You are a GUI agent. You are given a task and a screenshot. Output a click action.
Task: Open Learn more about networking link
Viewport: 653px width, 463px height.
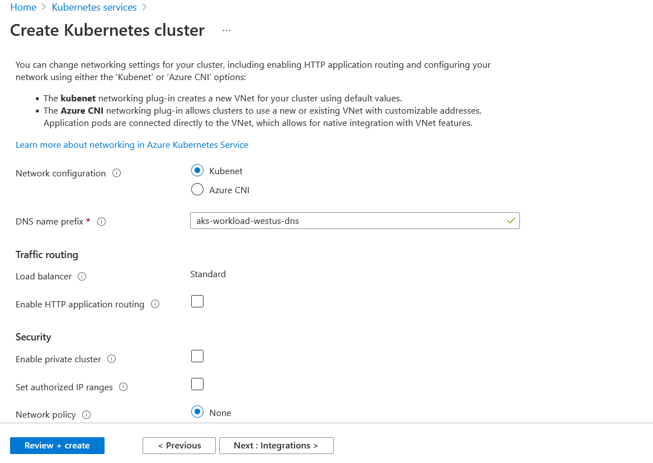click(x=132, y=145)
